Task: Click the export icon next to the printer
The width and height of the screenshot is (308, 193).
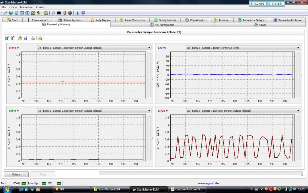Action: click(x=40, y=38)
